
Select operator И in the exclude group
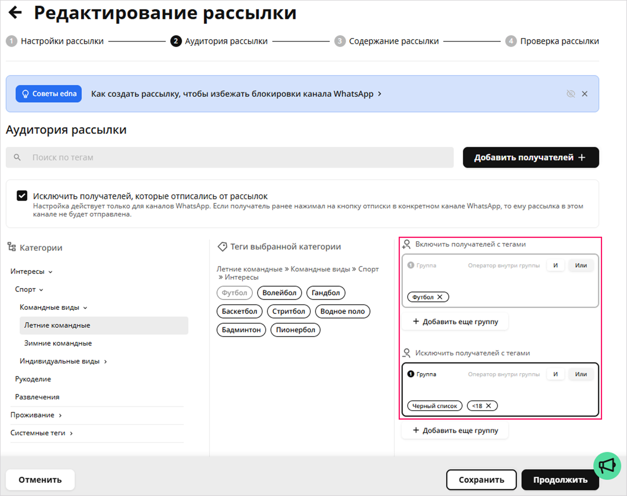pyautogui.click(x=555, y=374)
